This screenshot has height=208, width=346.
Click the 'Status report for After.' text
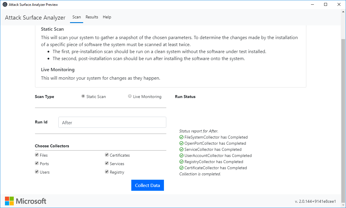tap(199, 131)
